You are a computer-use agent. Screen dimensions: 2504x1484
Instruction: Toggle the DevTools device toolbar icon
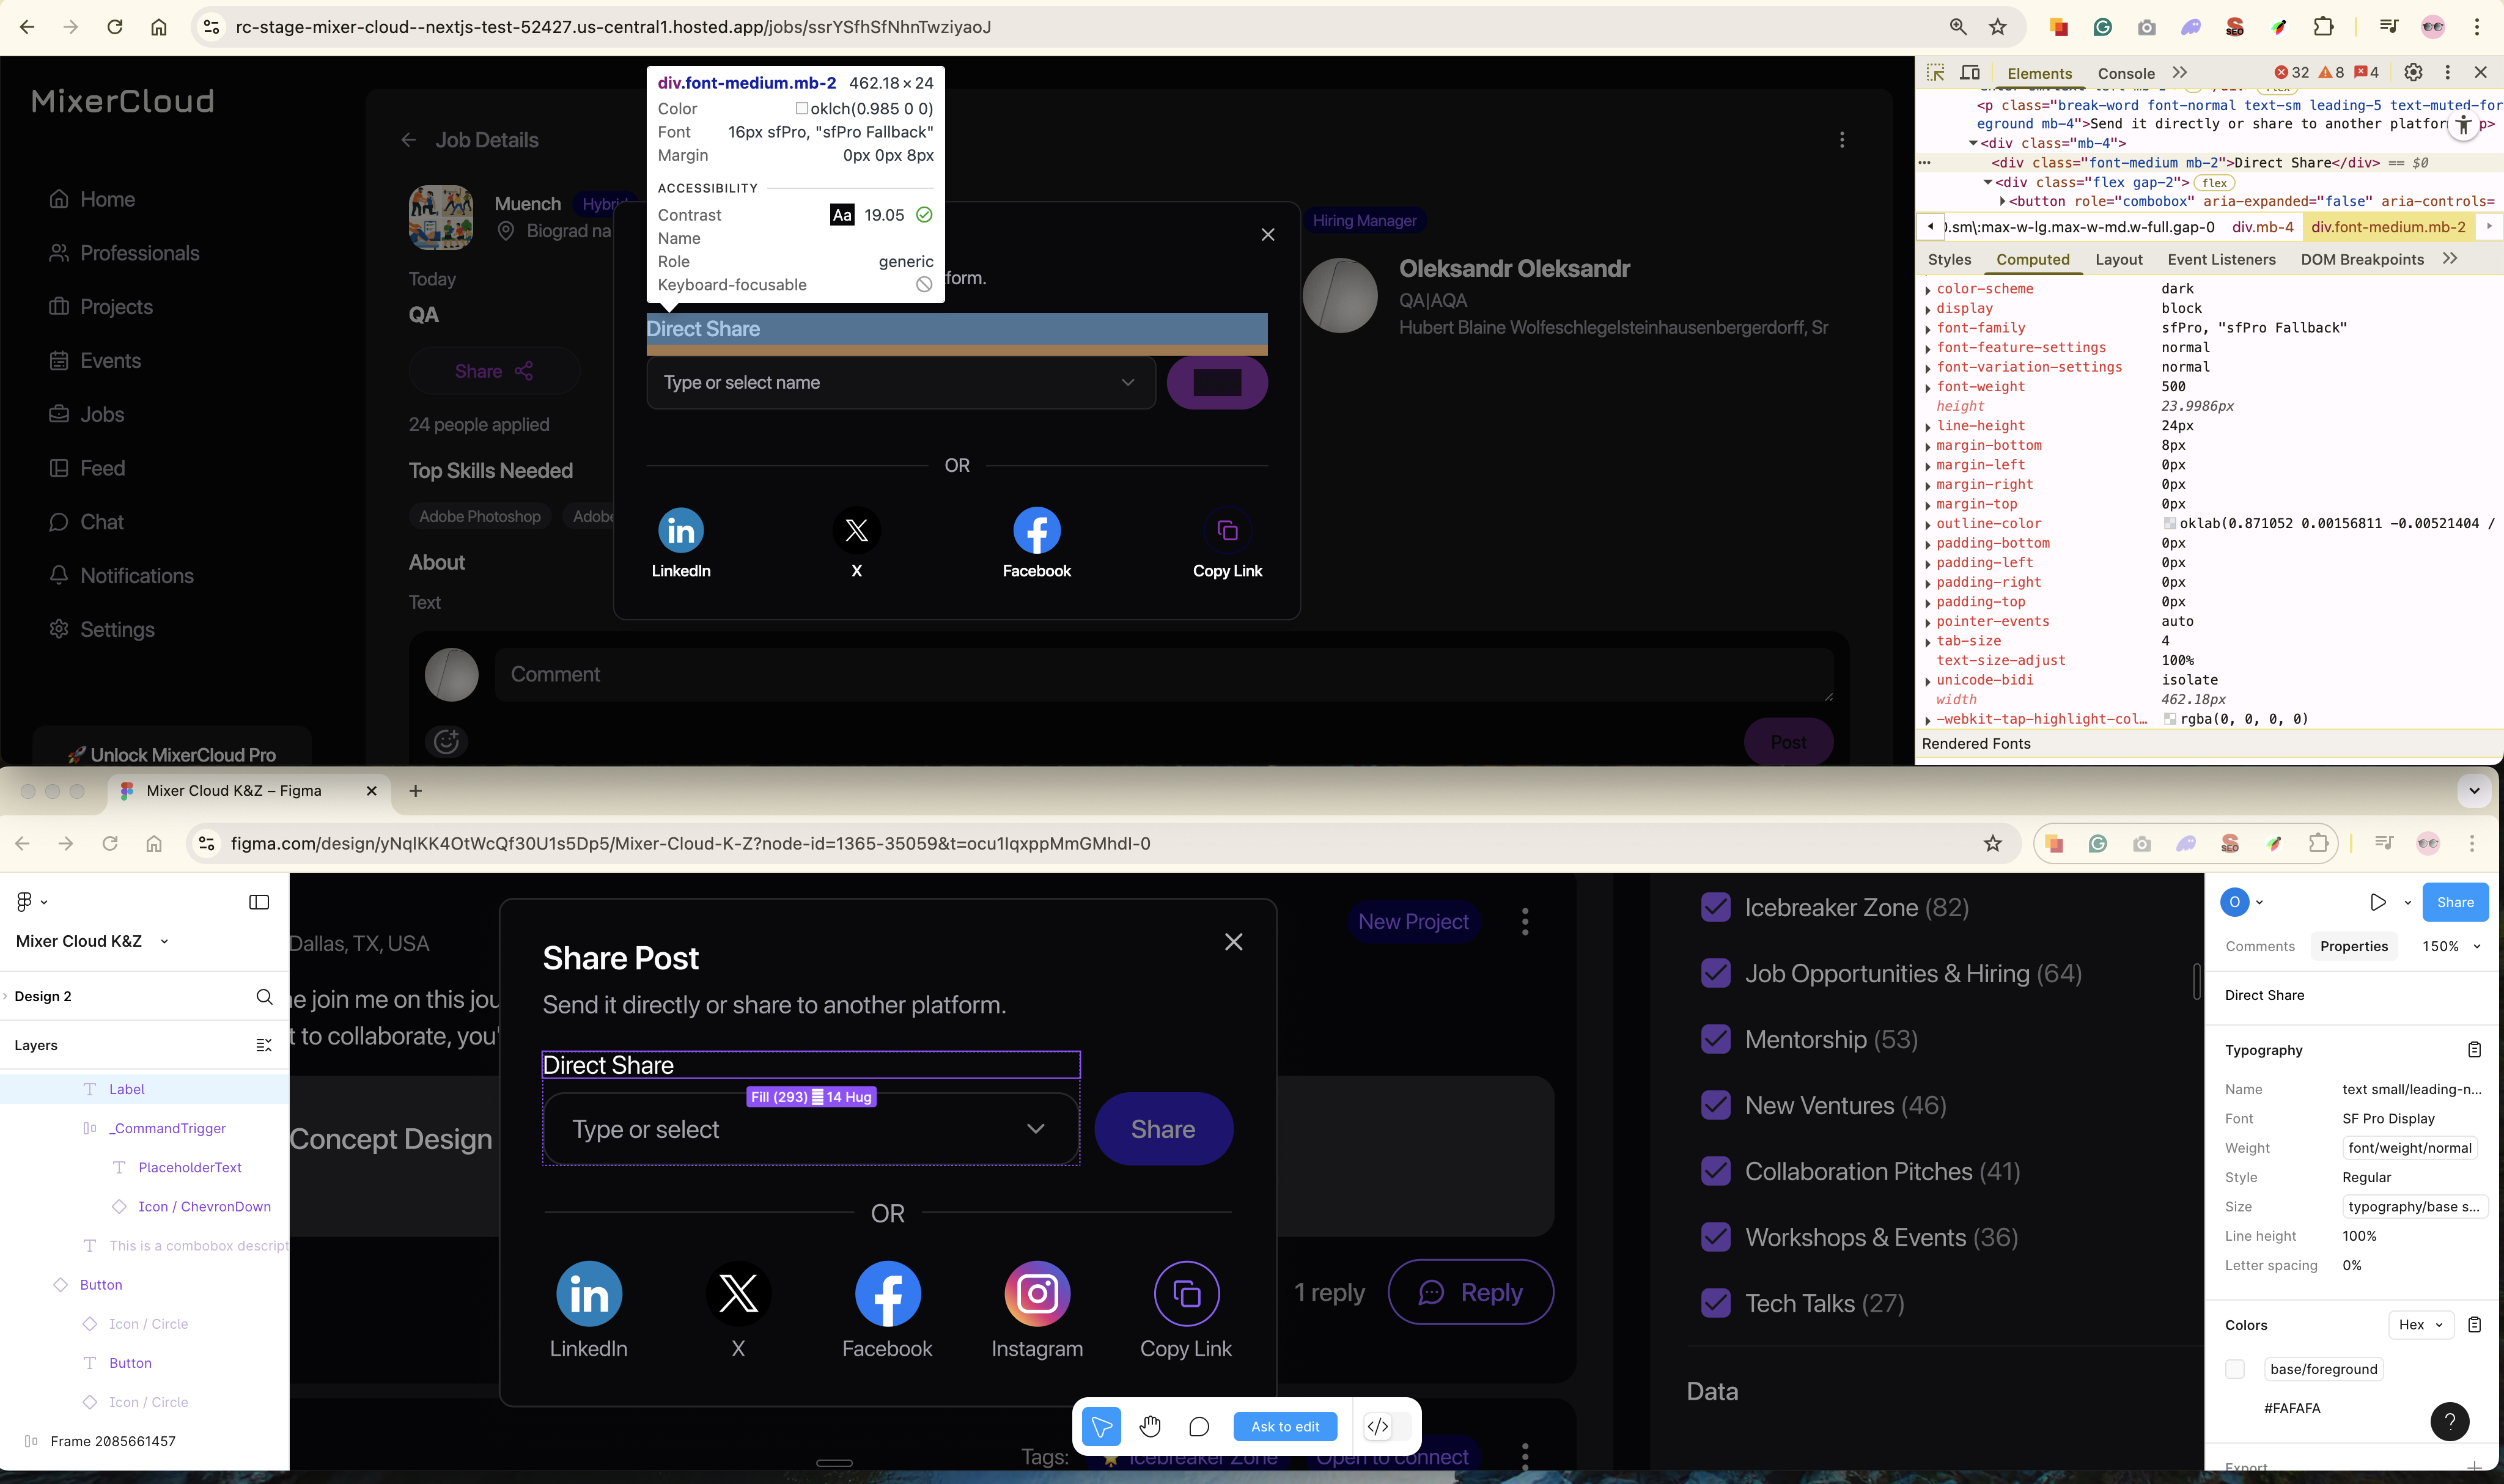[1970, 73]
